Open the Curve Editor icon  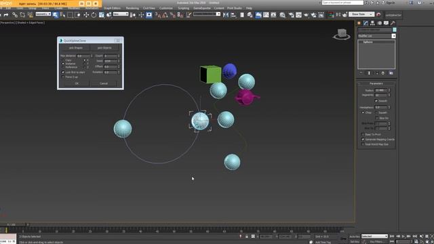(x=266, y=15)
